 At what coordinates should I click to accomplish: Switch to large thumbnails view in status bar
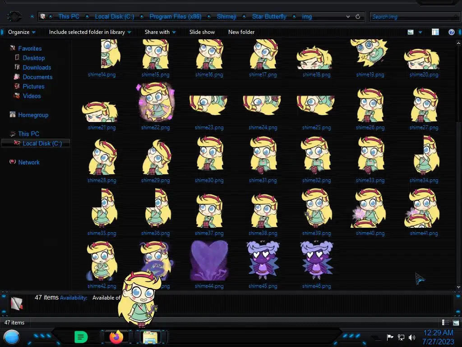pos(456,323)
